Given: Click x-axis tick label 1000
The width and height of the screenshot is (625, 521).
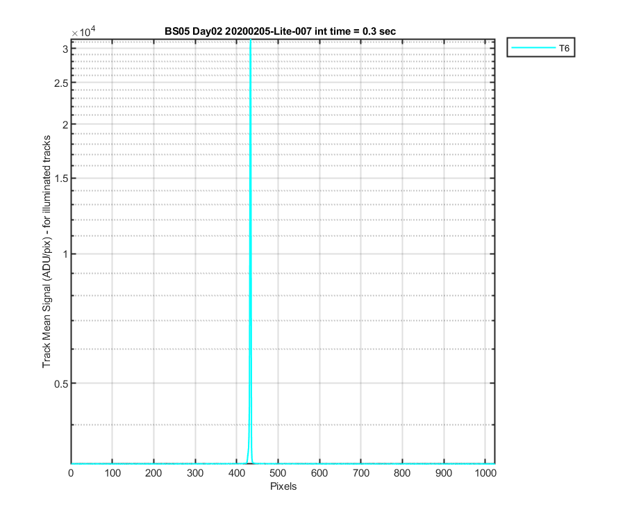Looking at the screenshot, I should [x=485, y=473].
